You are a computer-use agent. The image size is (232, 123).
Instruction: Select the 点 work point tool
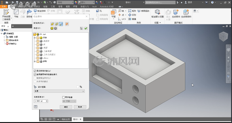pos(121,15)
